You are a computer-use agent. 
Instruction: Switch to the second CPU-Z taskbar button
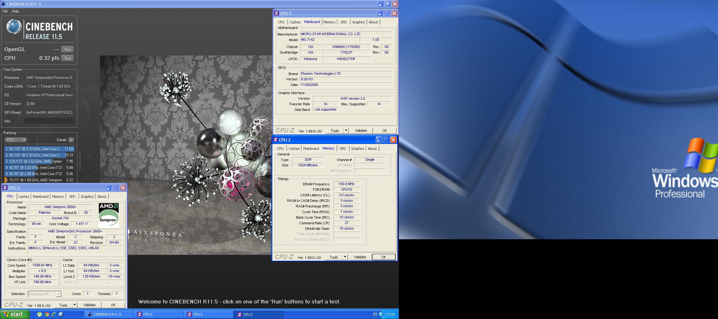(209, 314)
